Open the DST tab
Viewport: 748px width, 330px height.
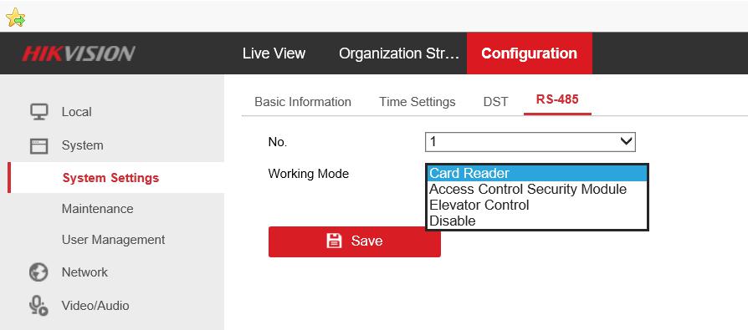click(495, 102)
